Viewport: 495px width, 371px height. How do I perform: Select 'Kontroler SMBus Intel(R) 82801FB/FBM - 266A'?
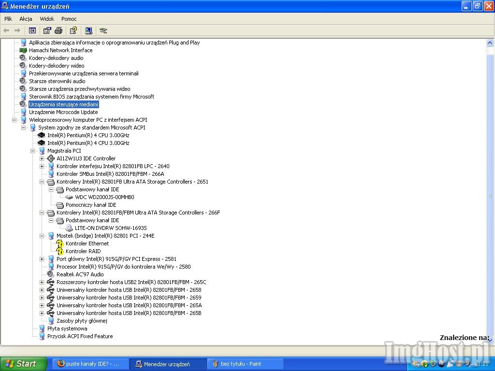[110, 174]
